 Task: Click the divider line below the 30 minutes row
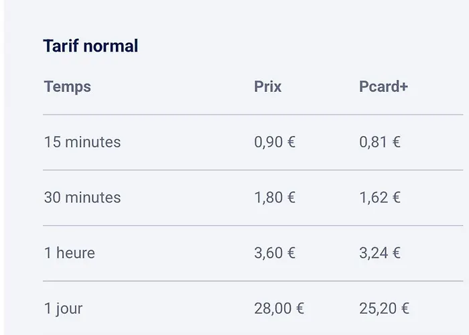253,226
